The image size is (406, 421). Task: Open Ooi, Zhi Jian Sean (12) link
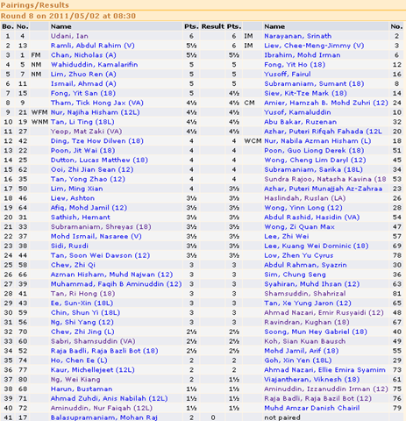pos(92,169)
